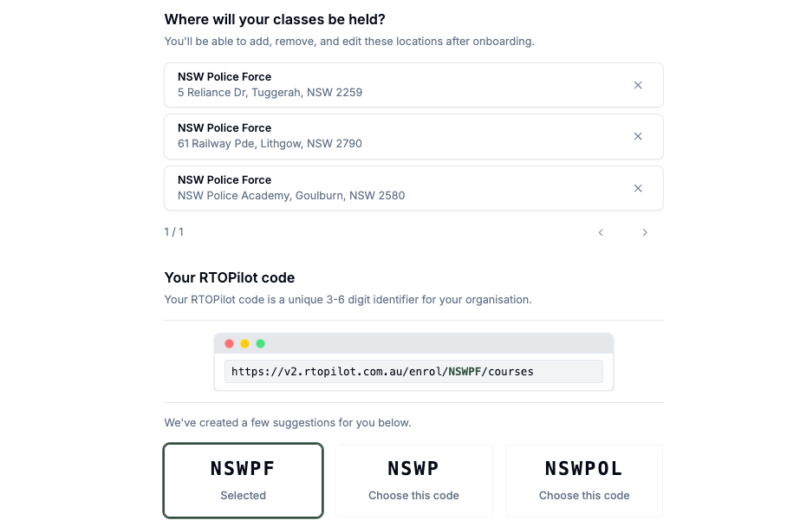
Task: Choose the NSWP code
Action: [x=413, y=480]
